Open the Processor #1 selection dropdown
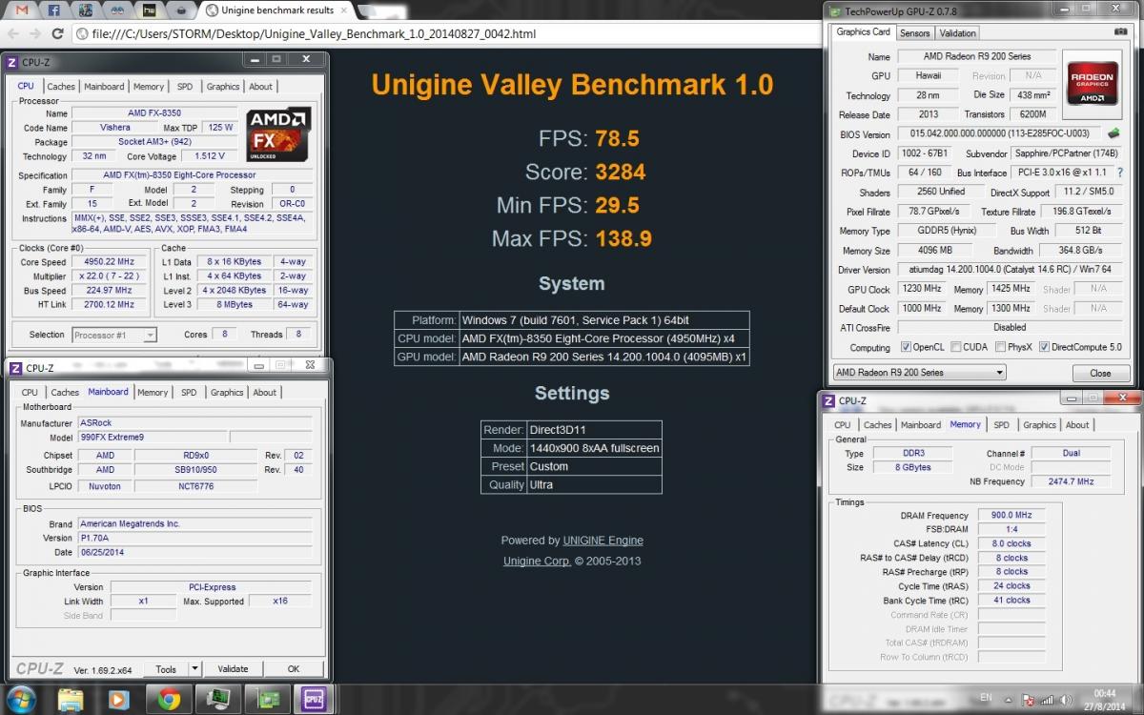Screen dimensions: 1144x715 tap(114, 335)
